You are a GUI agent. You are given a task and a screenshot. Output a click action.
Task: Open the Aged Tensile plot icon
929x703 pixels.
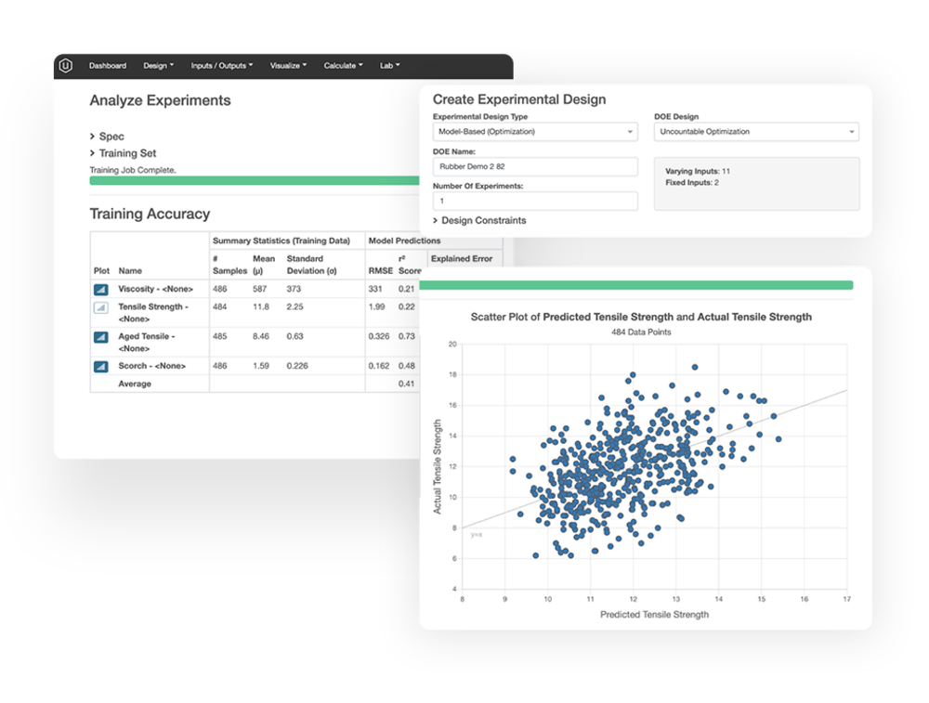100,337
